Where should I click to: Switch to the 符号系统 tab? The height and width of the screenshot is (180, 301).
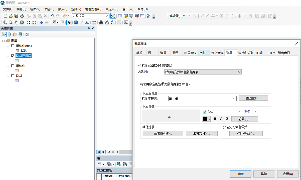pos(190,53)
